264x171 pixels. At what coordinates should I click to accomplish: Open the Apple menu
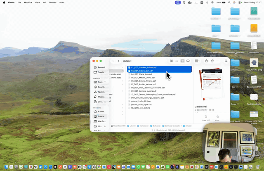pyautogui.click(x=4, y=2)
